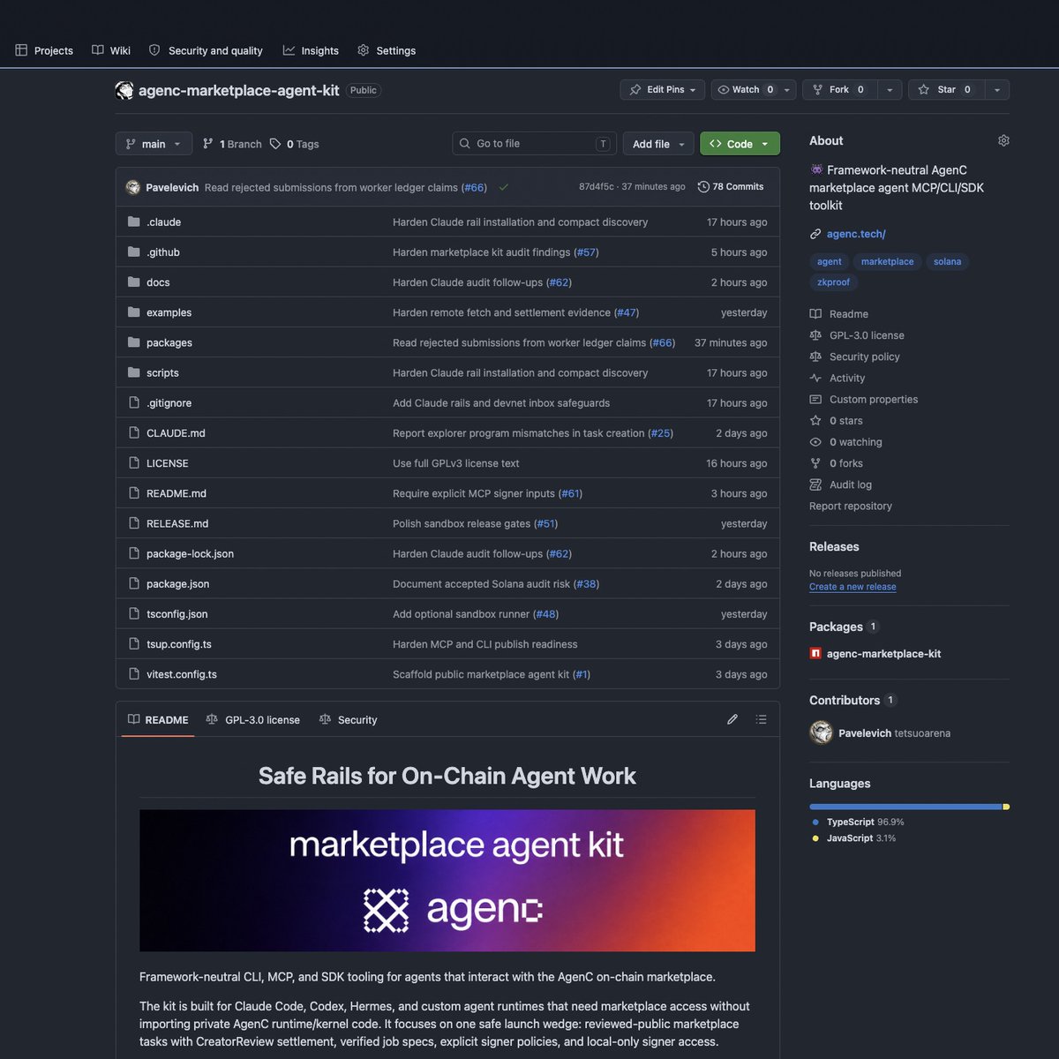1059x1059 pixels.
Task: Click the marketplace agent kit banner image
Action: click(447, 880)
